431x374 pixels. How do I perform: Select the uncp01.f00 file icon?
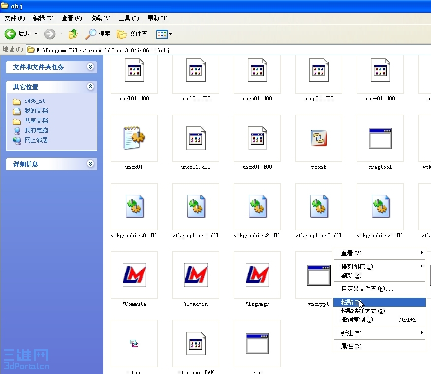[319, 70]
